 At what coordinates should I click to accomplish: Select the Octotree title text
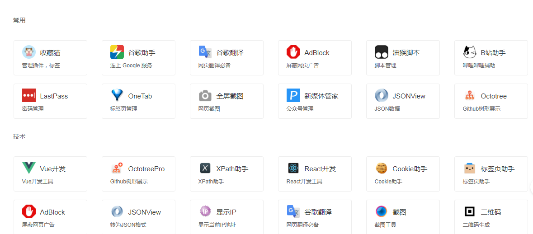click(494, 96)
